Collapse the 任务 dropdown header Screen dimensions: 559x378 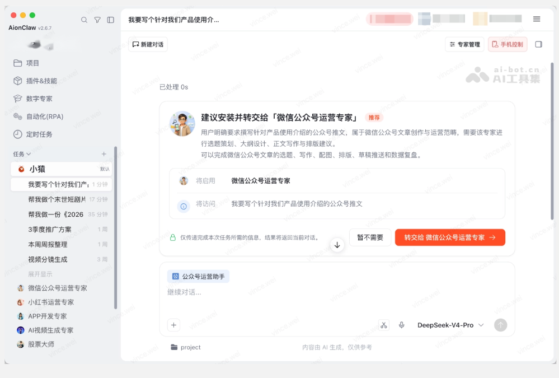tap(22, 154)
